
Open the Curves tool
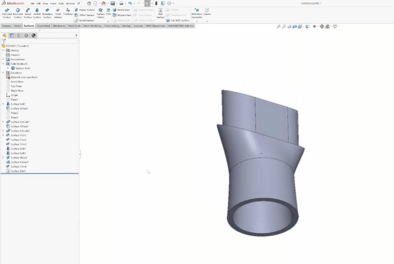click(x=207, y=12)
